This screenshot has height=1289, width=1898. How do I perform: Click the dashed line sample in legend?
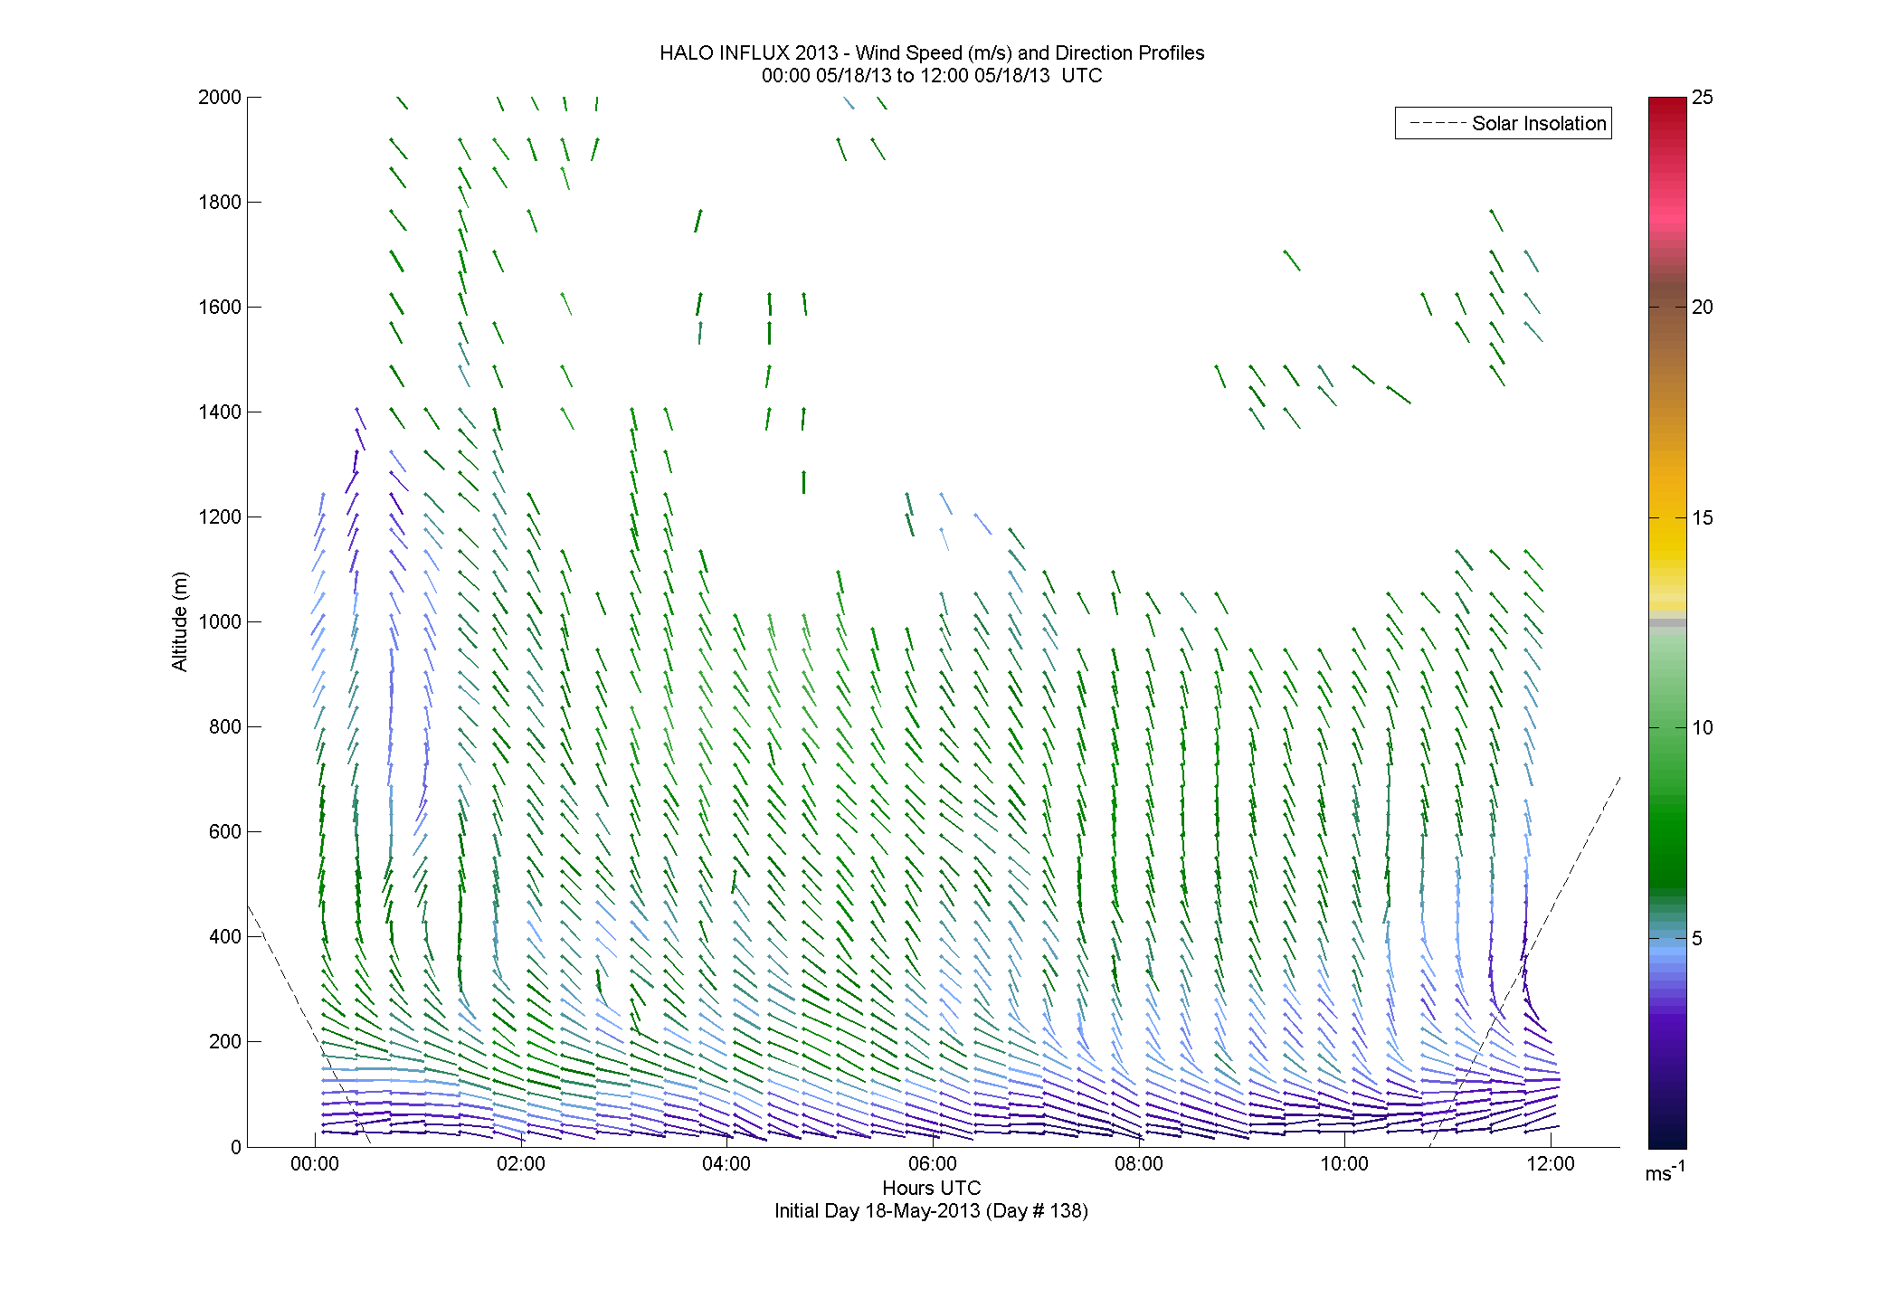(x=1438, y=123)
